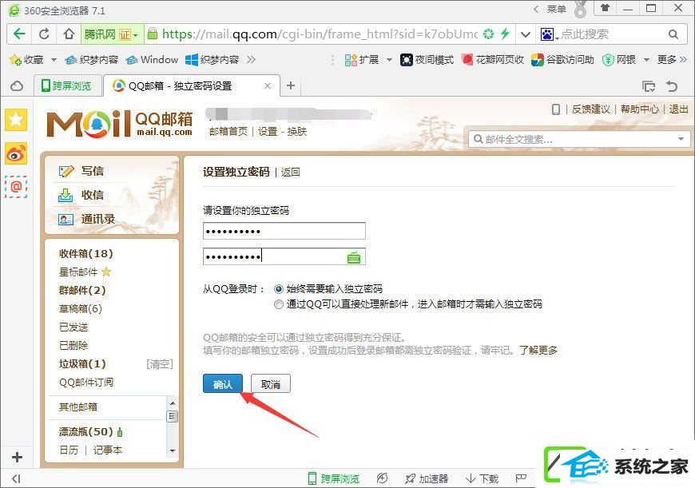Open 帮助中心 help link
Screen dimensions: 695x488
[x=640, y=109]
